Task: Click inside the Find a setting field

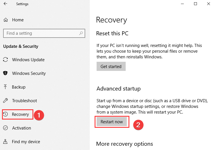Action: pyautogui.click(x=44, y=33)
